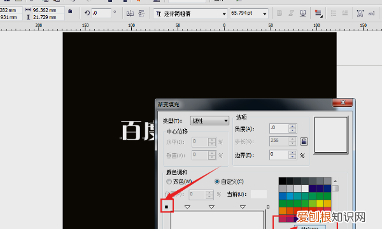Click the bullet list icon
Image resolution: width=382 pixels, height=229 pixels.
333,13
